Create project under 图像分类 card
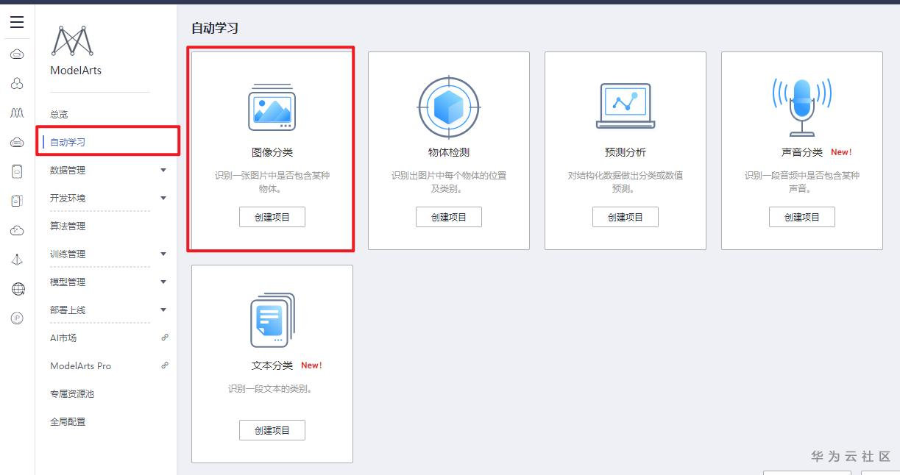 pos(272,217)
